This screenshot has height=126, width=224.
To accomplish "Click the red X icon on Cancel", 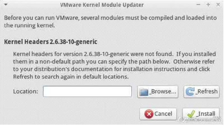I will (149, 114).
